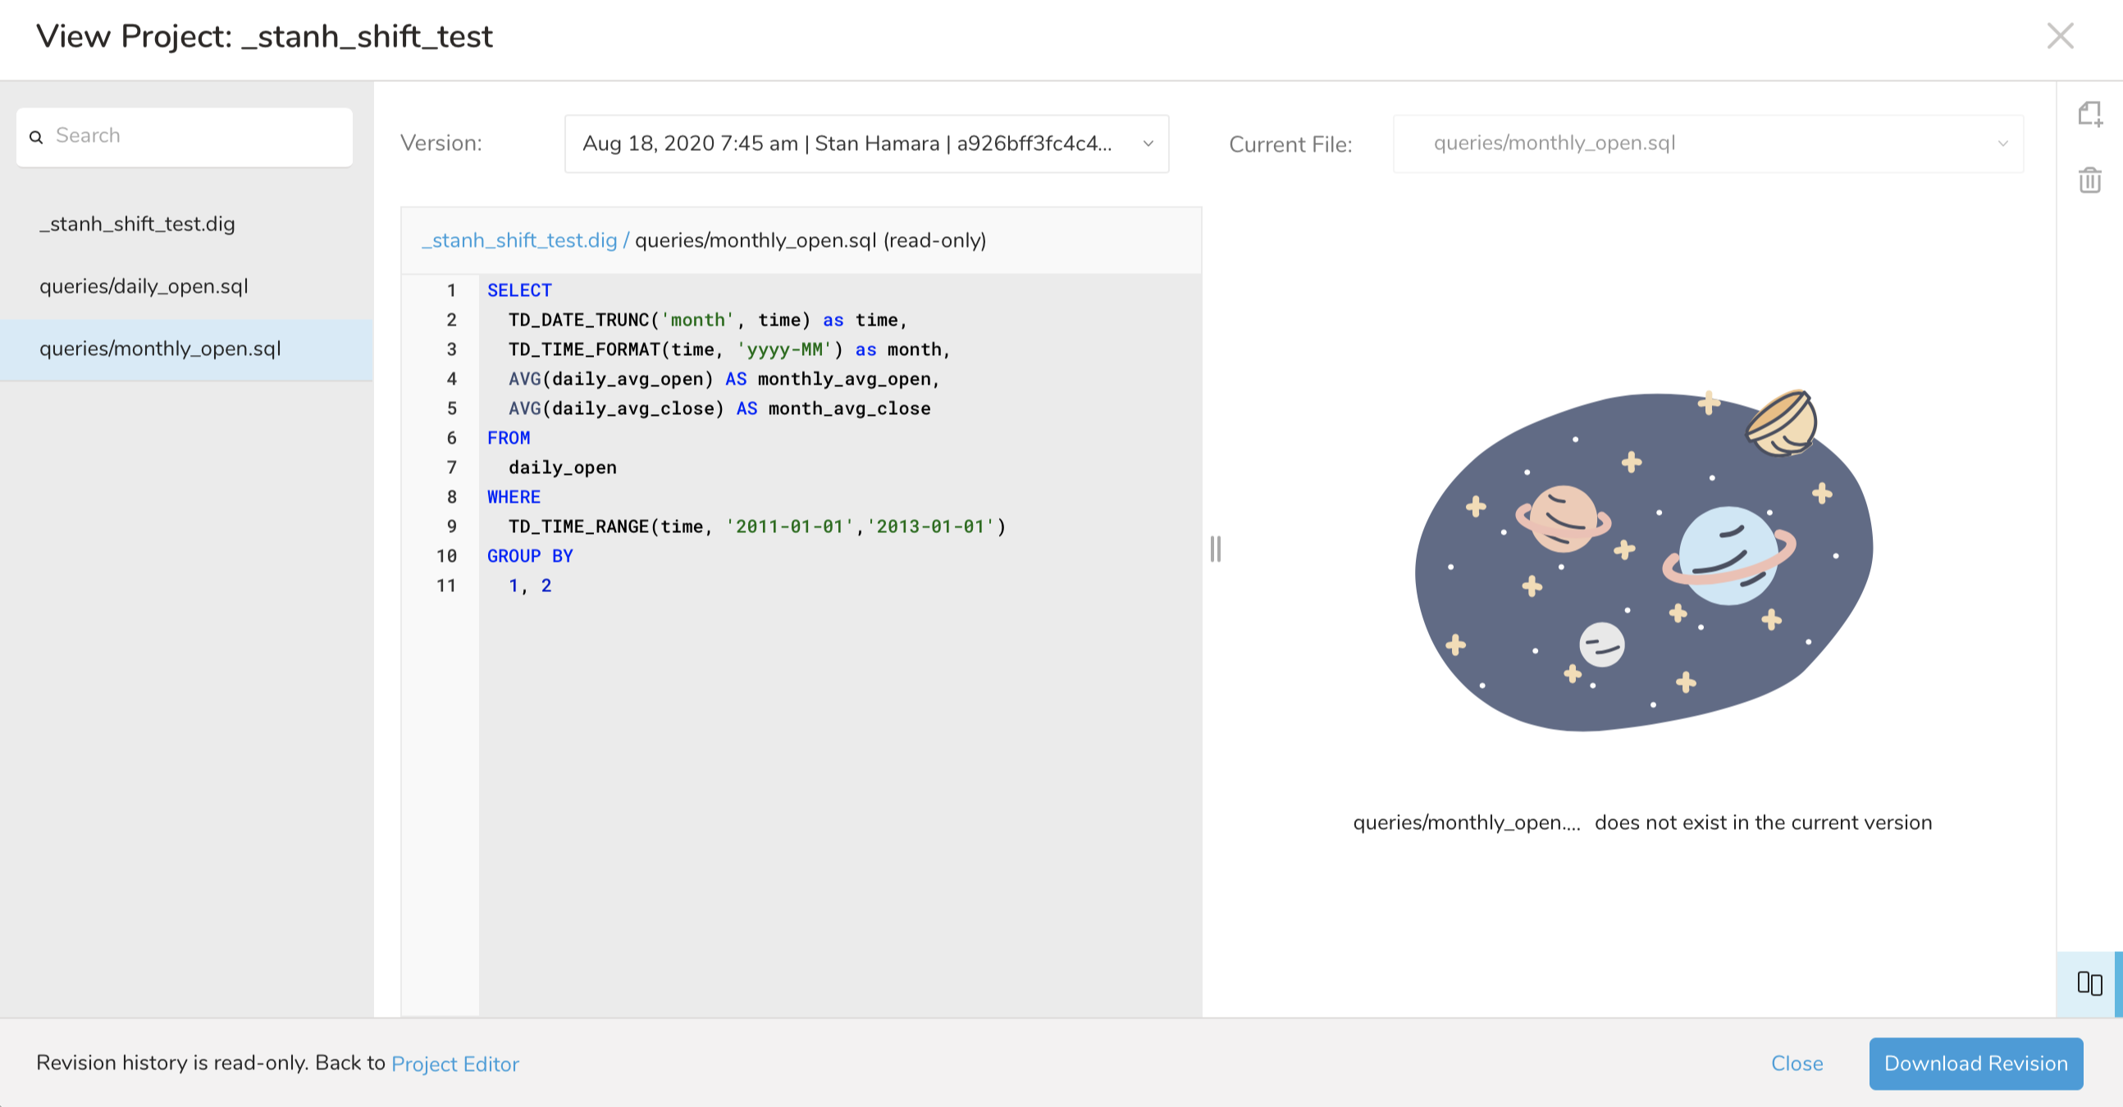Select queries/monthly_open.sql in the sidebar
This screenshot has width=2123, height=1107.
pyautogui.click(x=160, y=348)
